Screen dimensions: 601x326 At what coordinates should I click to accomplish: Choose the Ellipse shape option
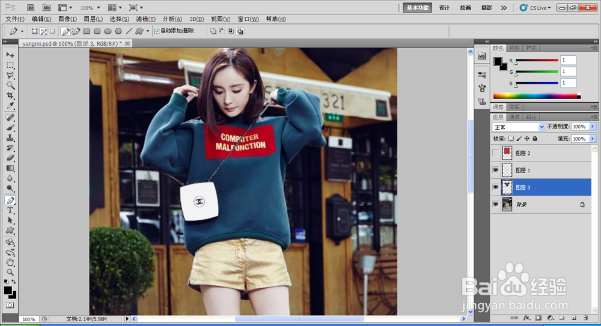[108, 31]
